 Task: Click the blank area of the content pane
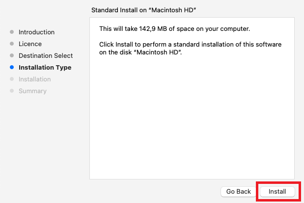click(192, 123)
